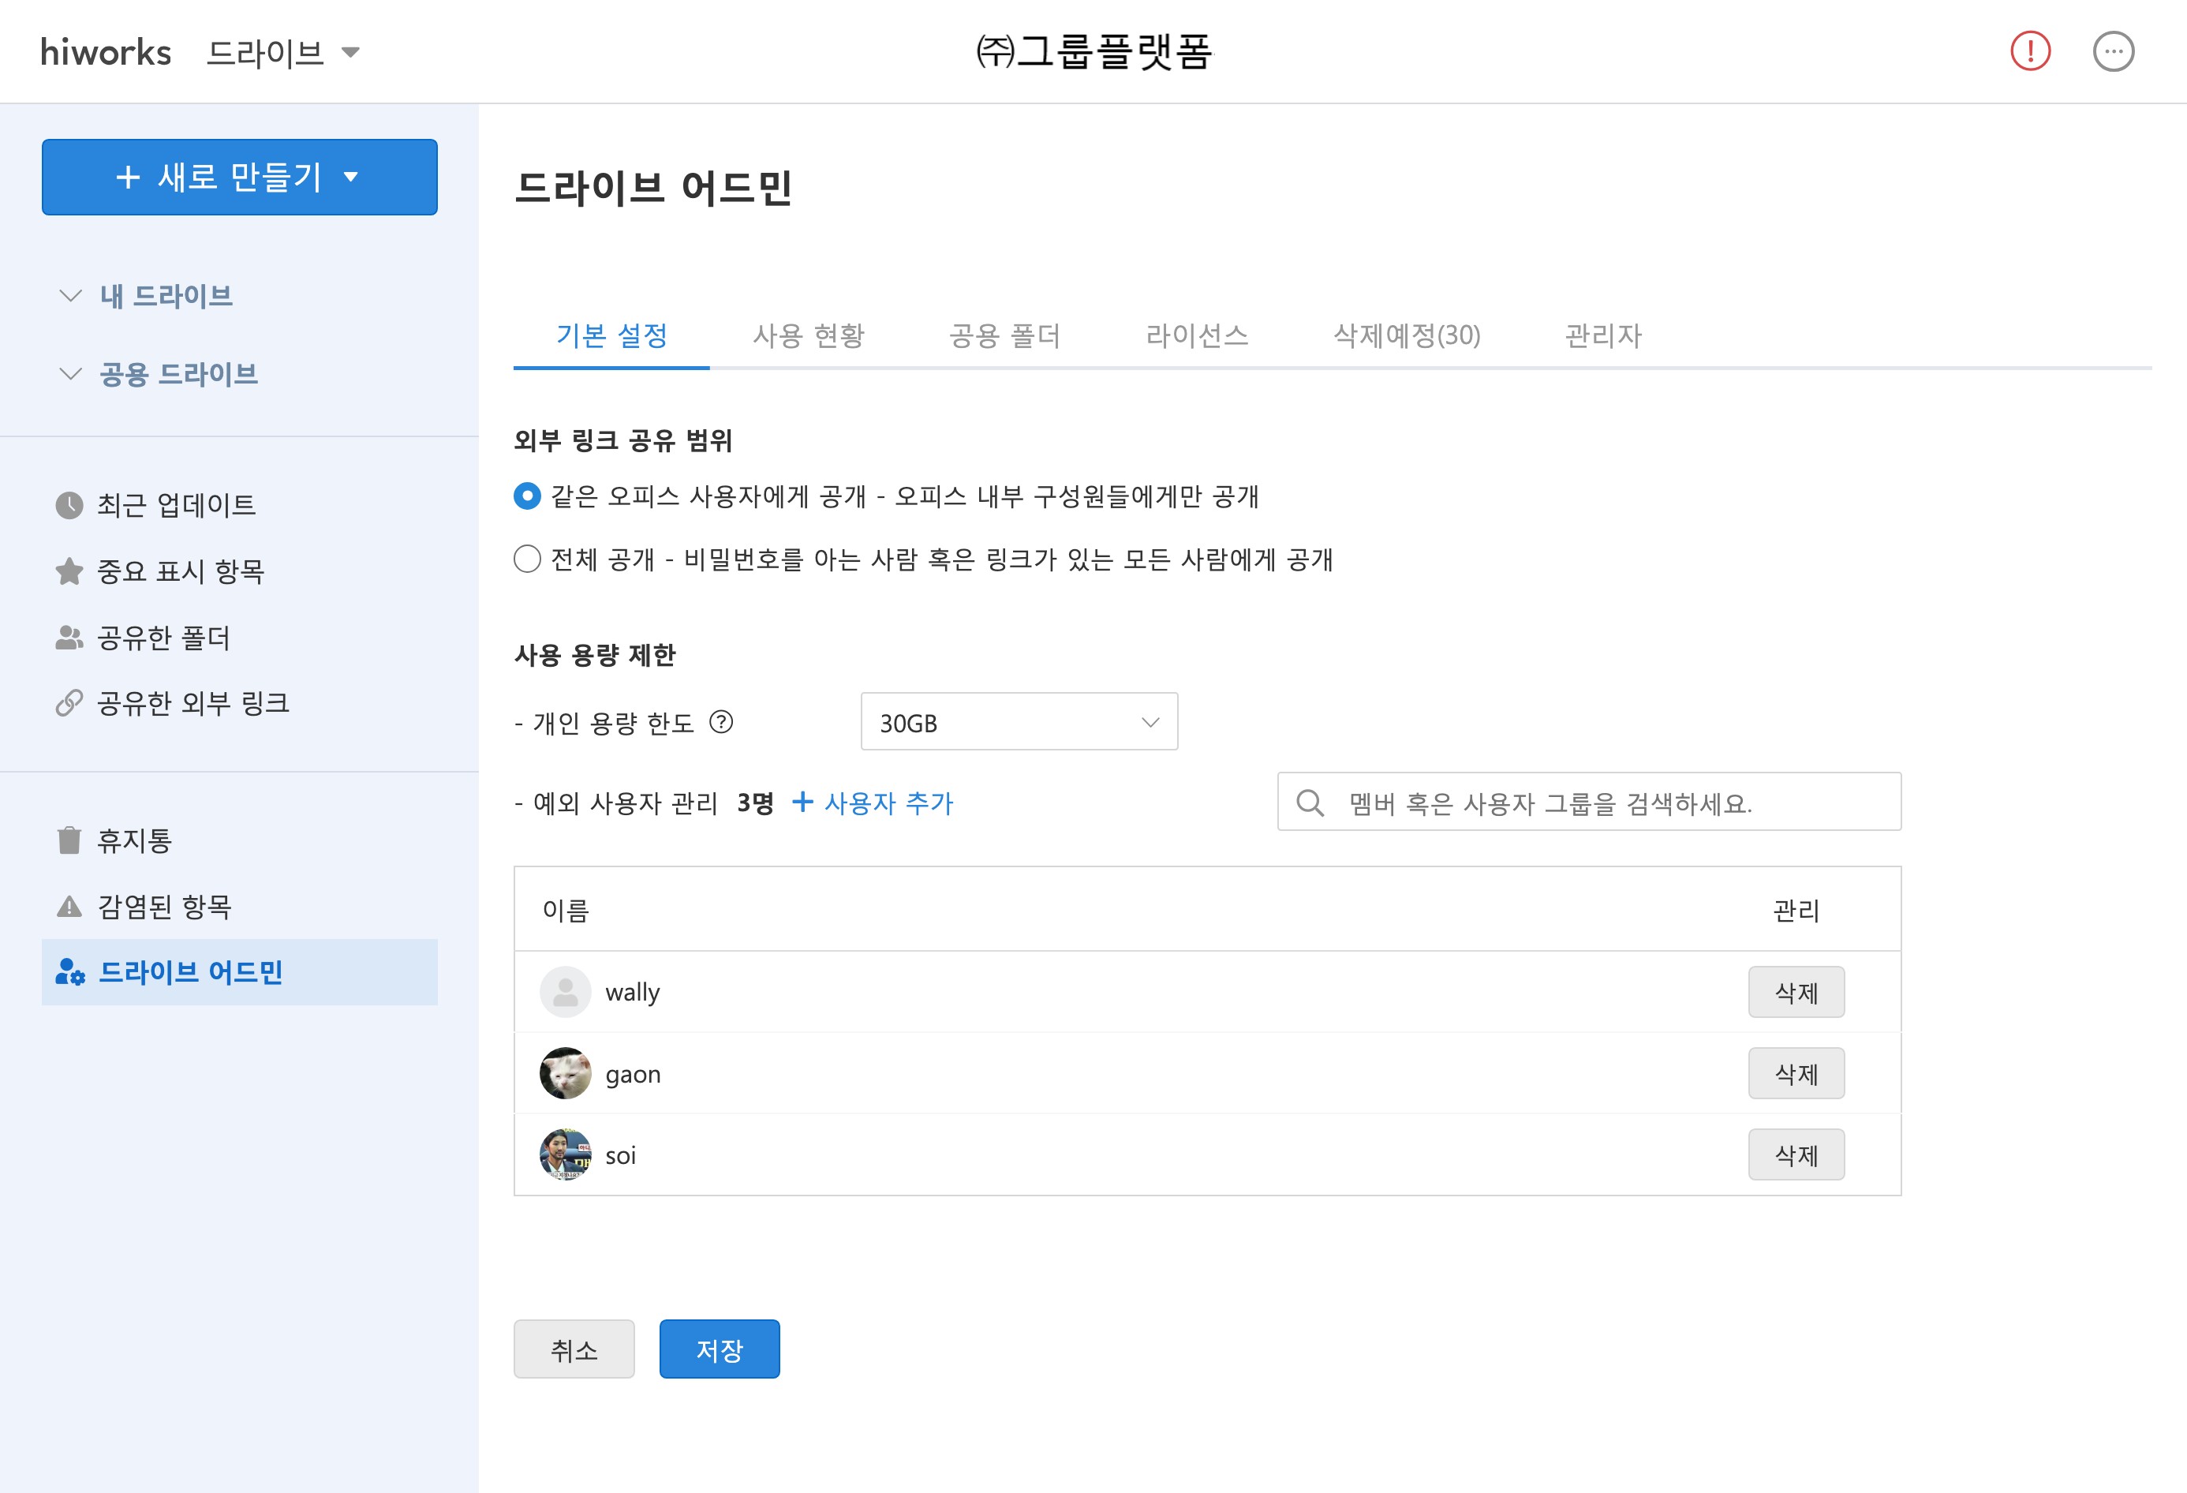Open the 30GB personal quota dropdown
Image resolution: width=2187 pixels, height=1493 pixels.
(1019, 722)
